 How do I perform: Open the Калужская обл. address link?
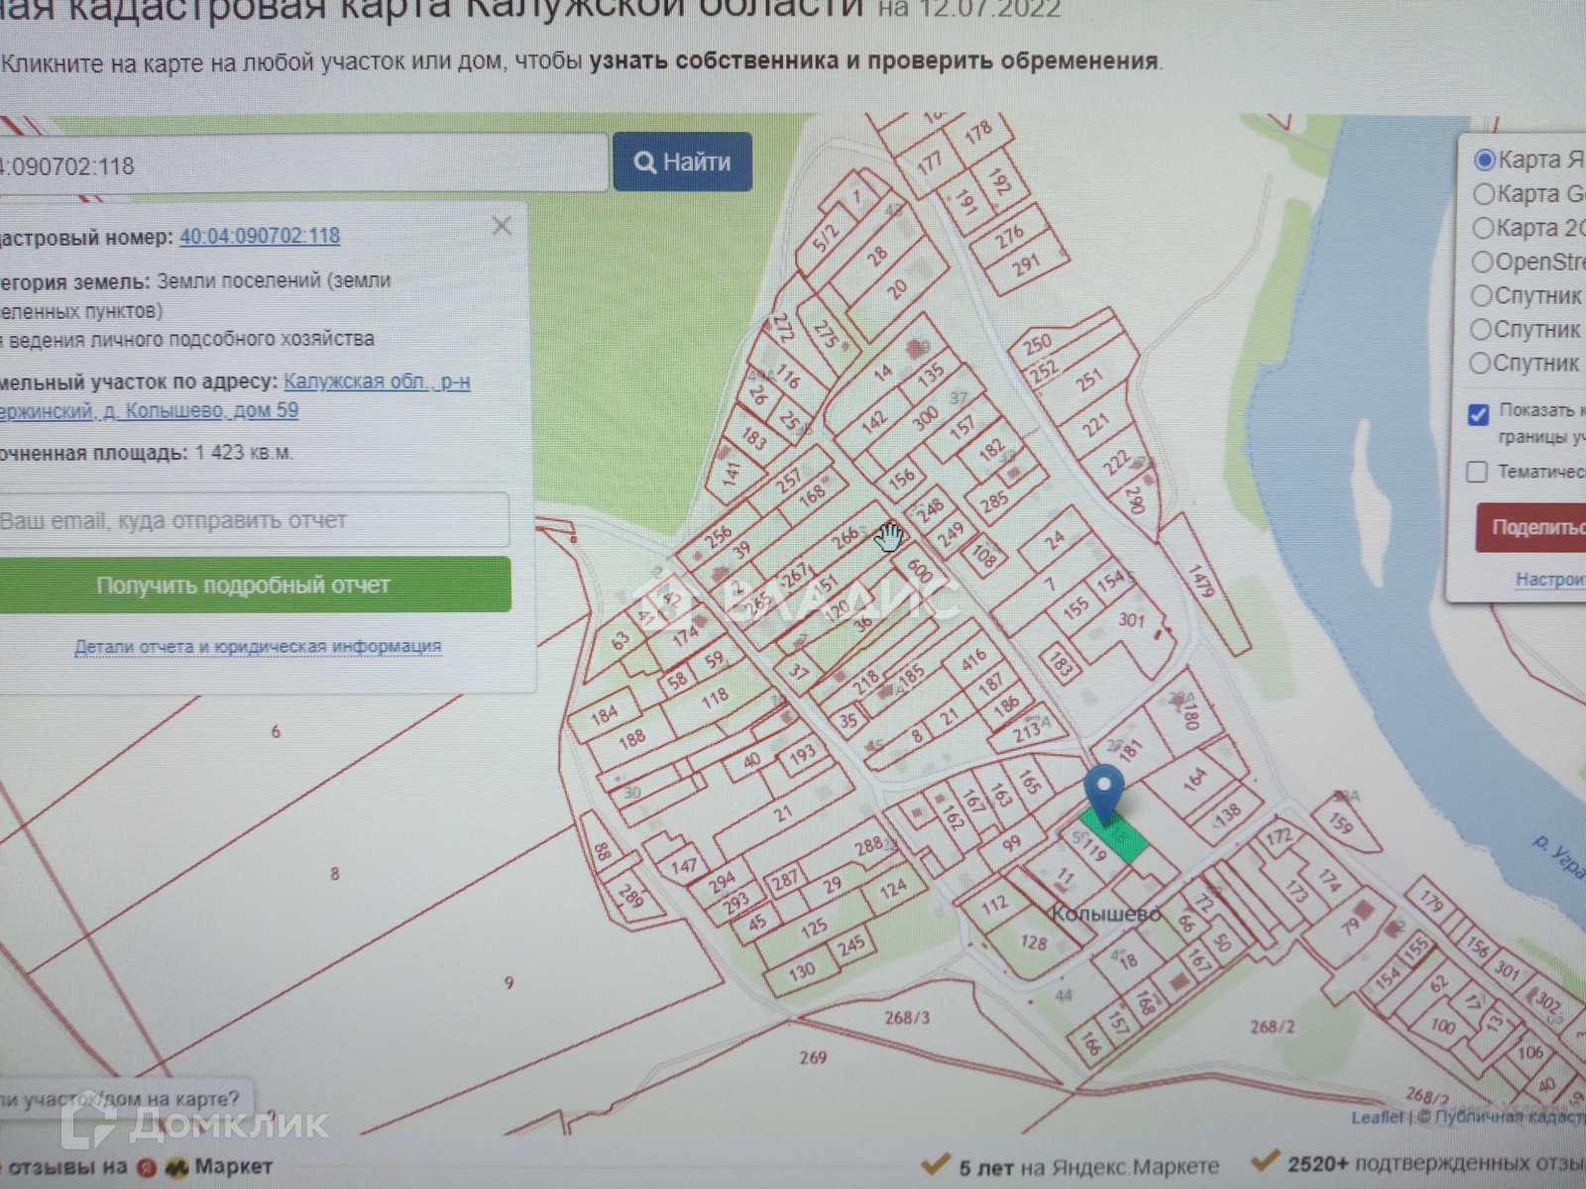(377, 381)
